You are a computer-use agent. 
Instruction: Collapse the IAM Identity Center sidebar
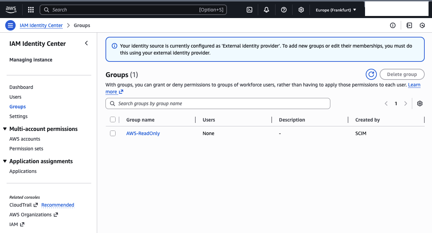[86, 43]
